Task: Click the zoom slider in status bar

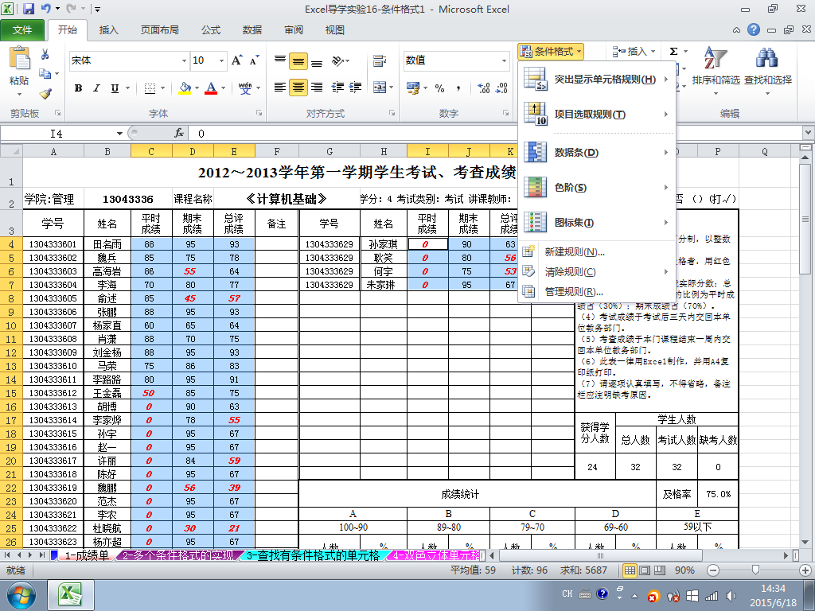Action: pos(755,570)
